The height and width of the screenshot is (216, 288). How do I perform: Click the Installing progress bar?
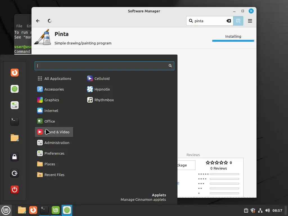coord(233,41)
